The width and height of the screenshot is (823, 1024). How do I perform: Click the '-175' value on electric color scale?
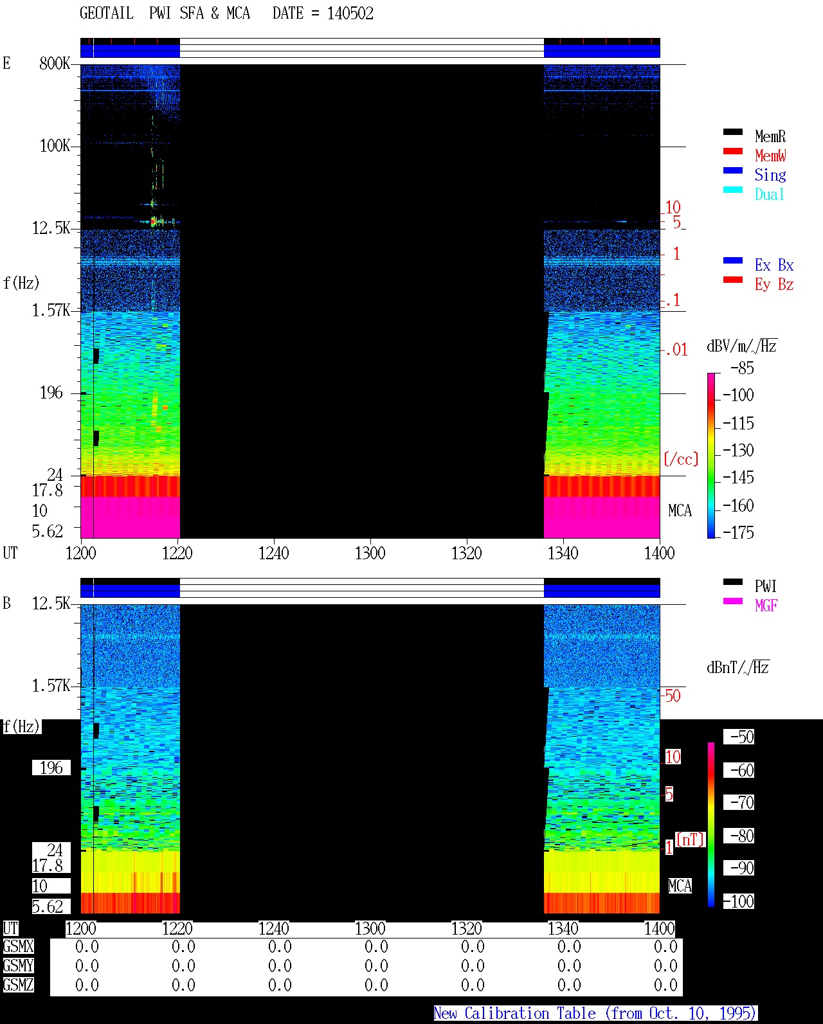click(738, 532)
